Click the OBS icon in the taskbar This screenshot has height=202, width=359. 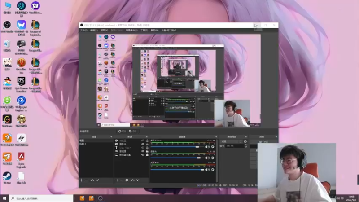pos(100,198)
